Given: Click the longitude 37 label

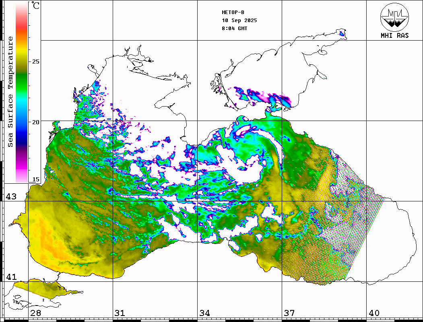Looking at the screenshot, I should tap(289, 313).
